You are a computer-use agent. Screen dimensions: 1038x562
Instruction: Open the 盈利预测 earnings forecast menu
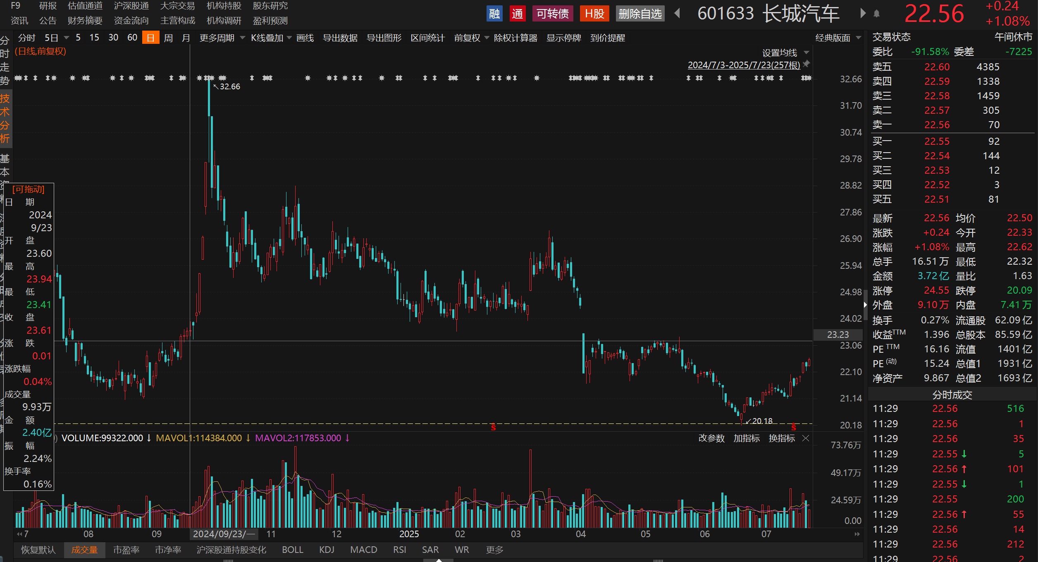270,21
